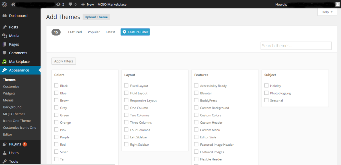Open user avatar in admin bar
Screen dimensions: 341x165
coord(337,4)
